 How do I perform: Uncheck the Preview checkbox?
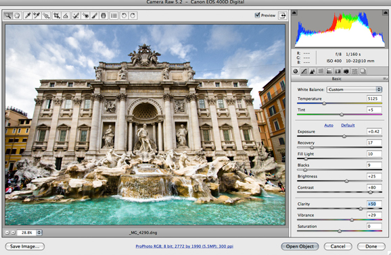pos(257,15)
